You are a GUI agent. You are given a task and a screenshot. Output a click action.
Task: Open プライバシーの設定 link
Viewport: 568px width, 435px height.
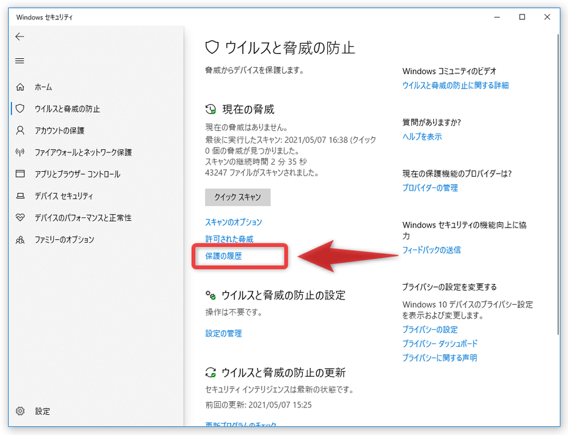(430, 330)
